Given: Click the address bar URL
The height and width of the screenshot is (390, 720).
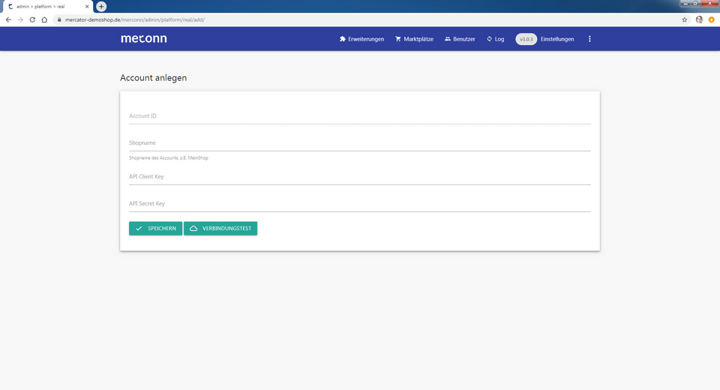Looking at the screenshot, I should [135, 19].
